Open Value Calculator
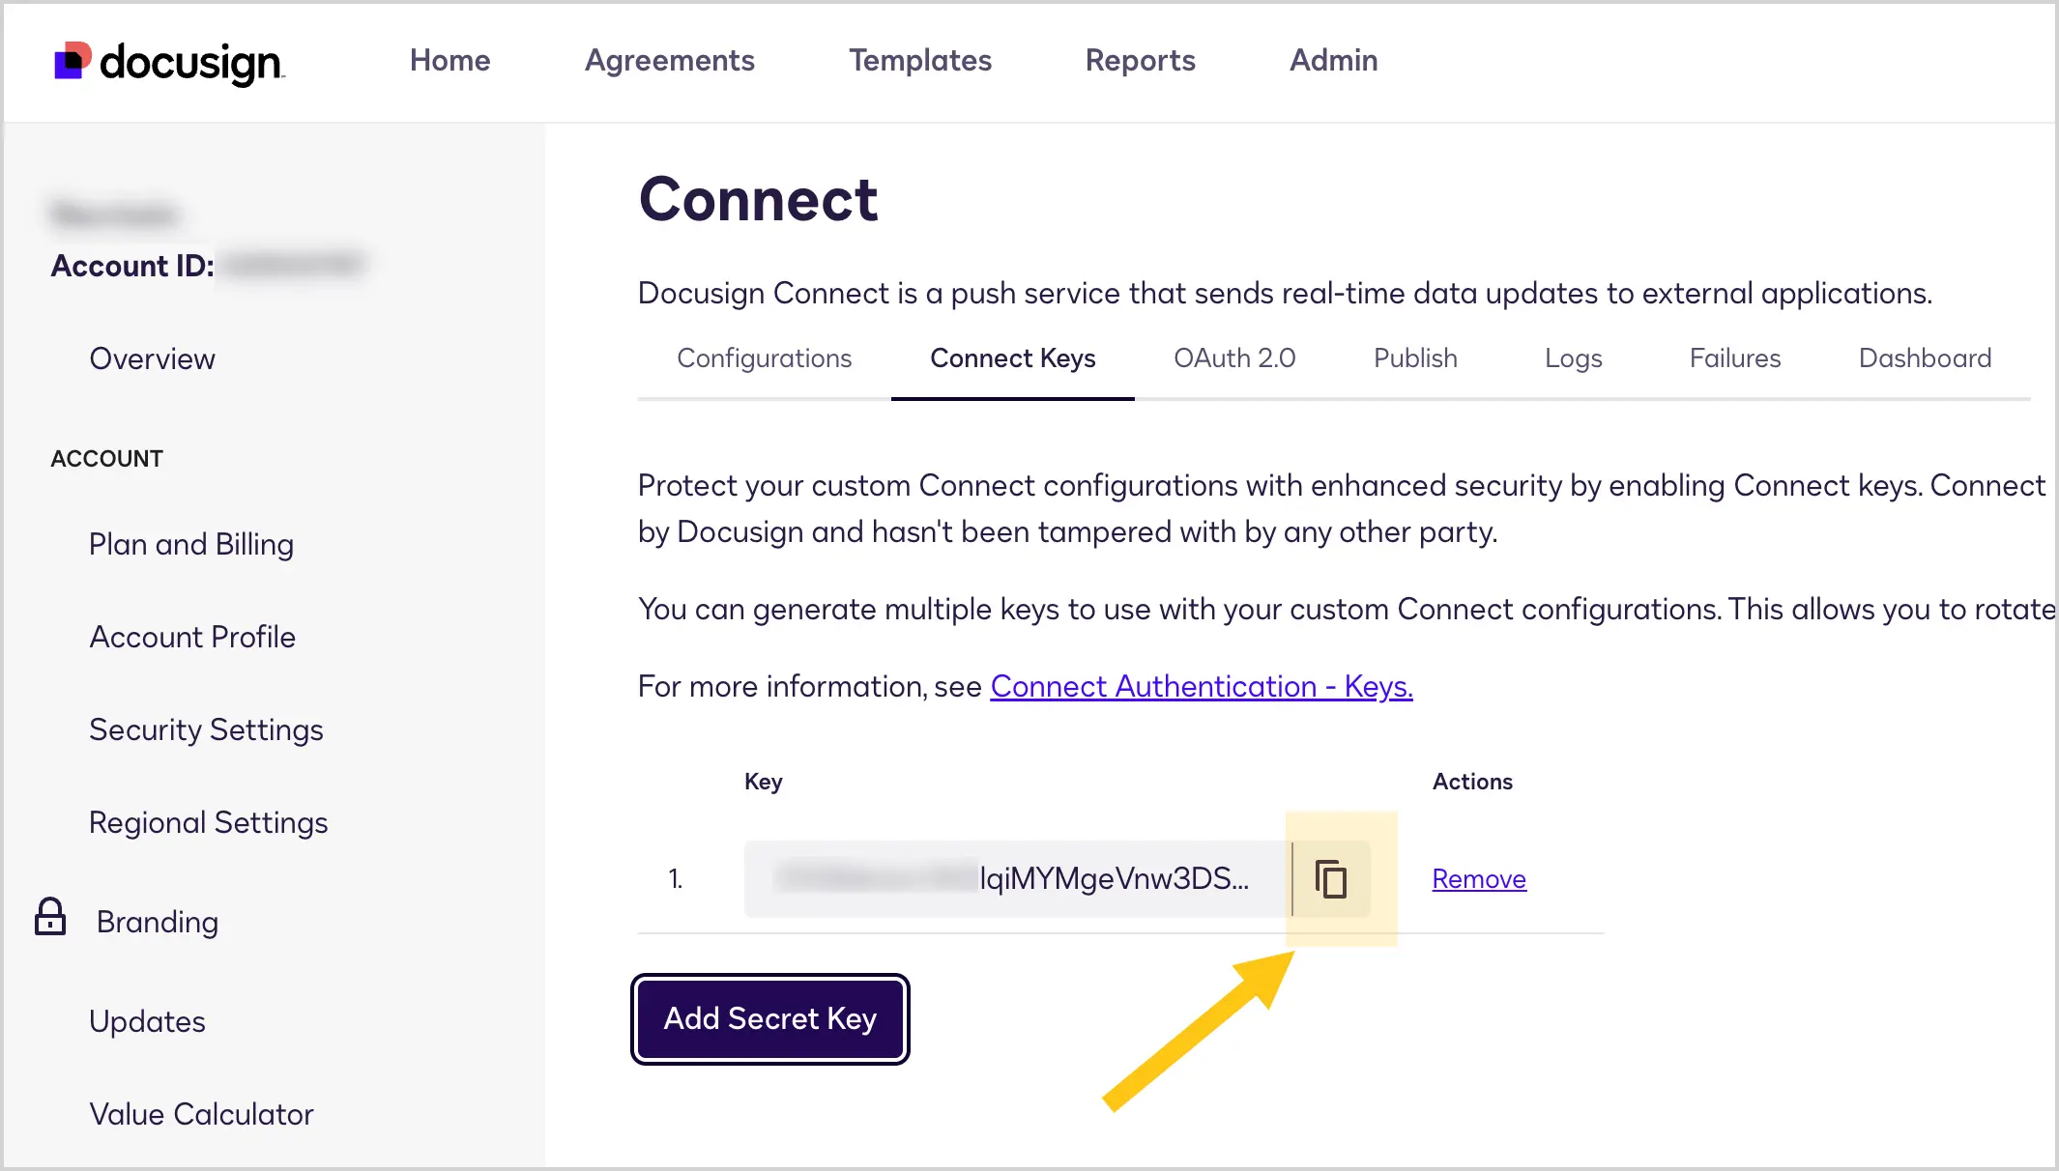 pos(201,1114)
